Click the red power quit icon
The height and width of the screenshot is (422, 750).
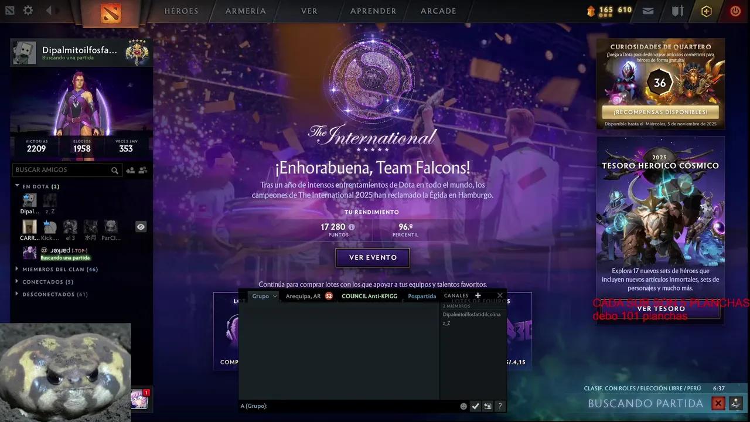[x=735, y=11]
